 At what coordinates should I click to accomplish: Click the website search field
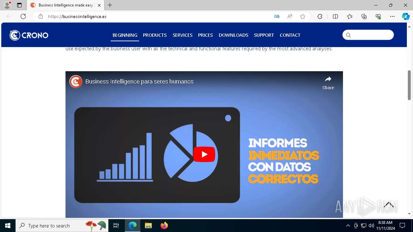point(368,35)
